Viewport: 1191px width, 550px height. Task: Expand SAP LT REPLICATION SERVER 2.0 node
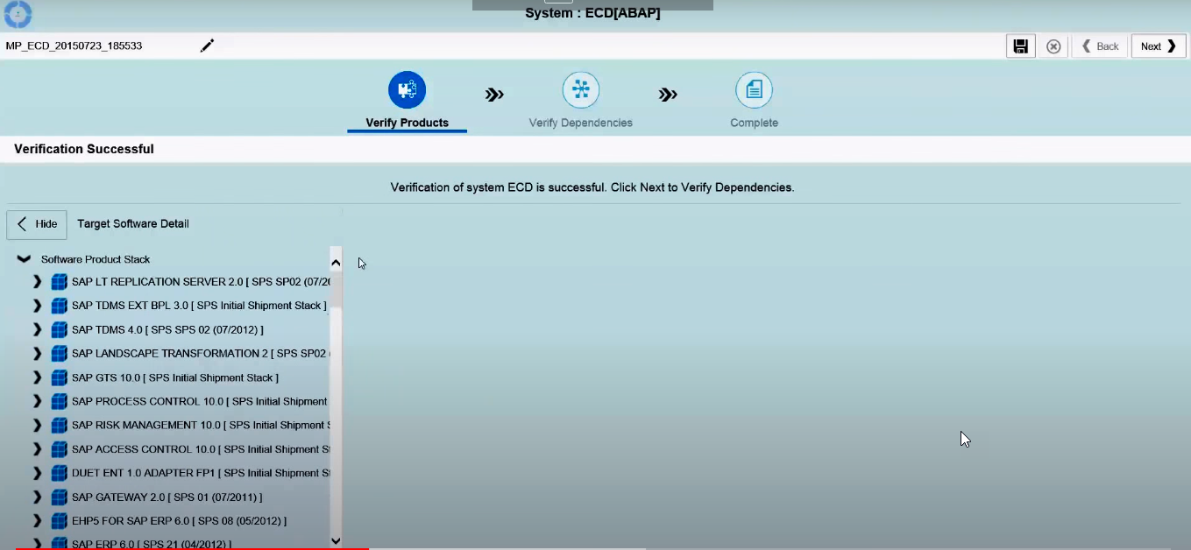37,282
